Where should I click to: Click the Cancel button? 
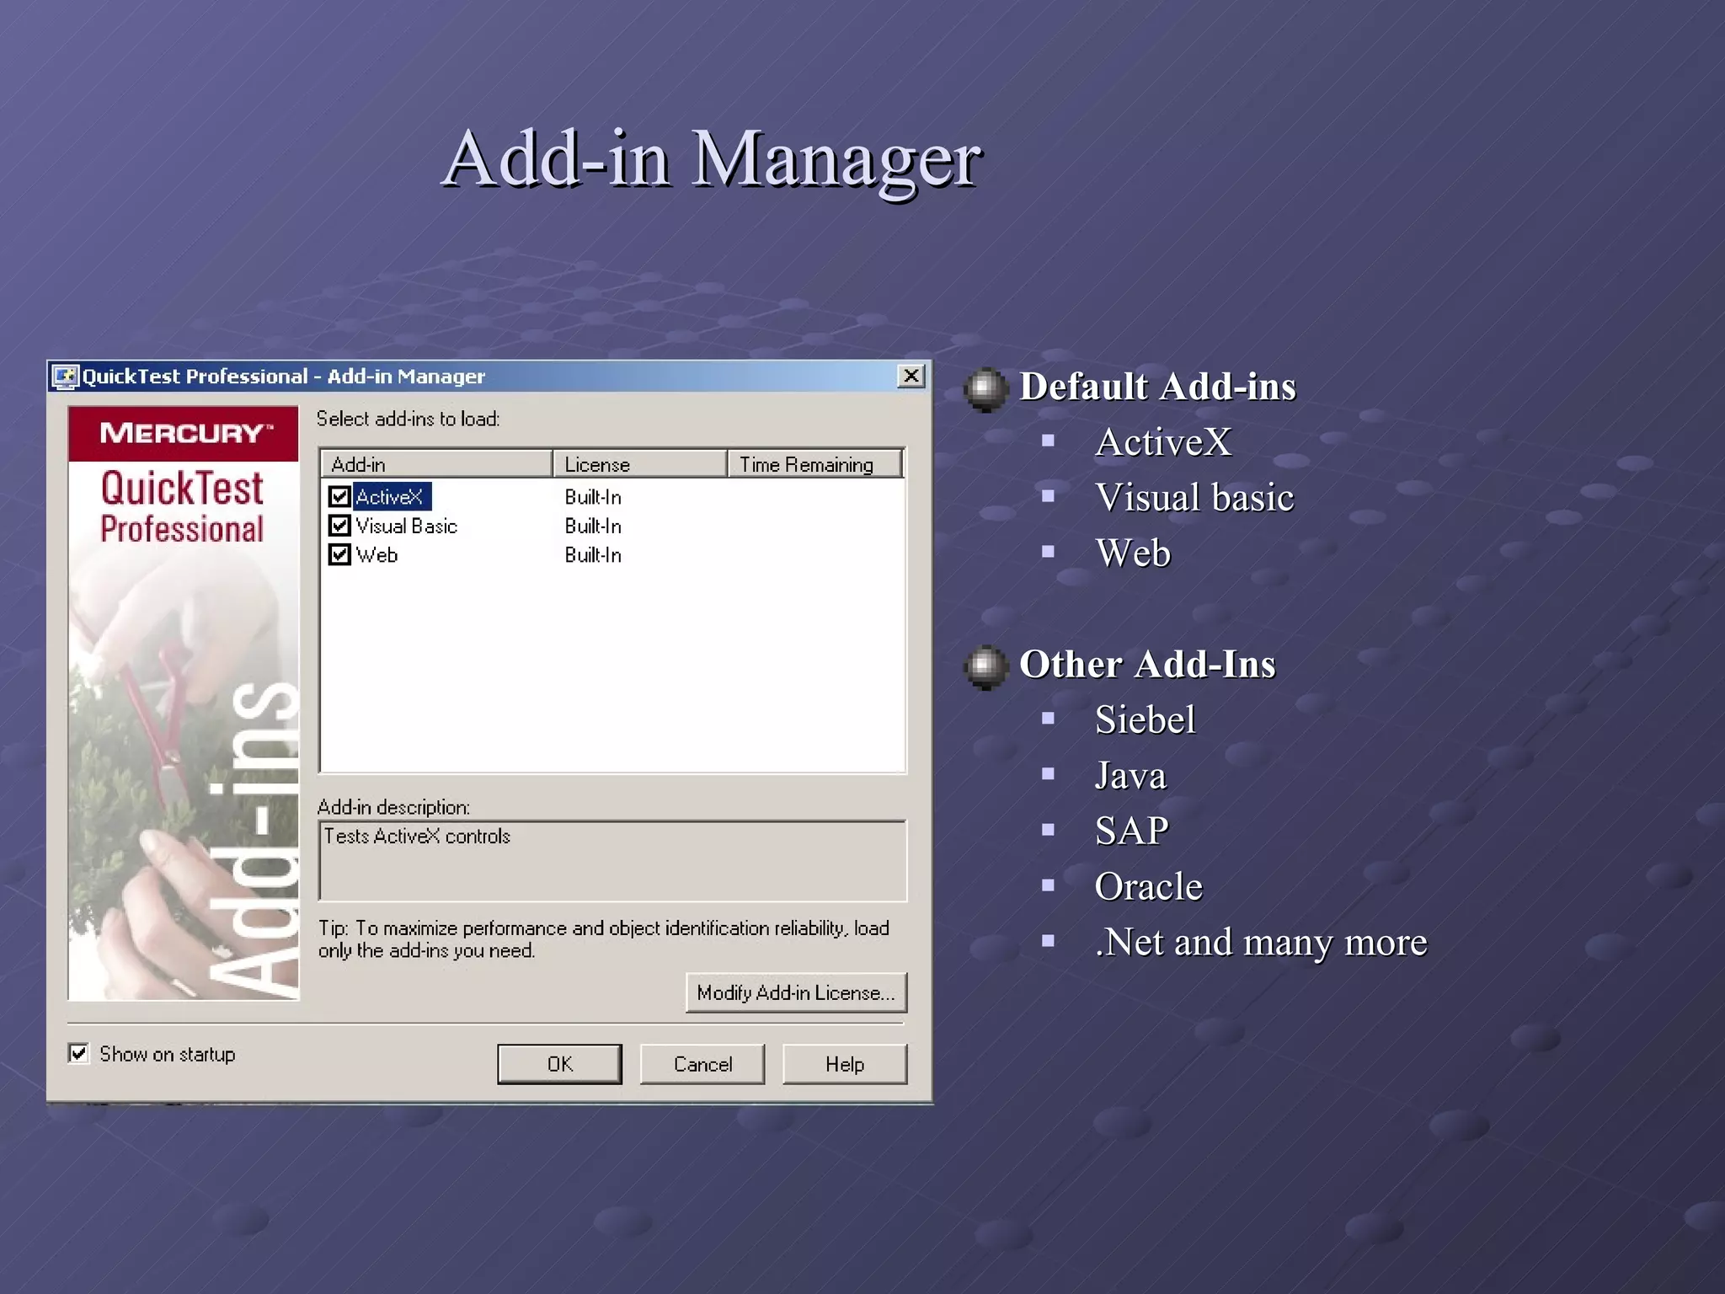702,1064
